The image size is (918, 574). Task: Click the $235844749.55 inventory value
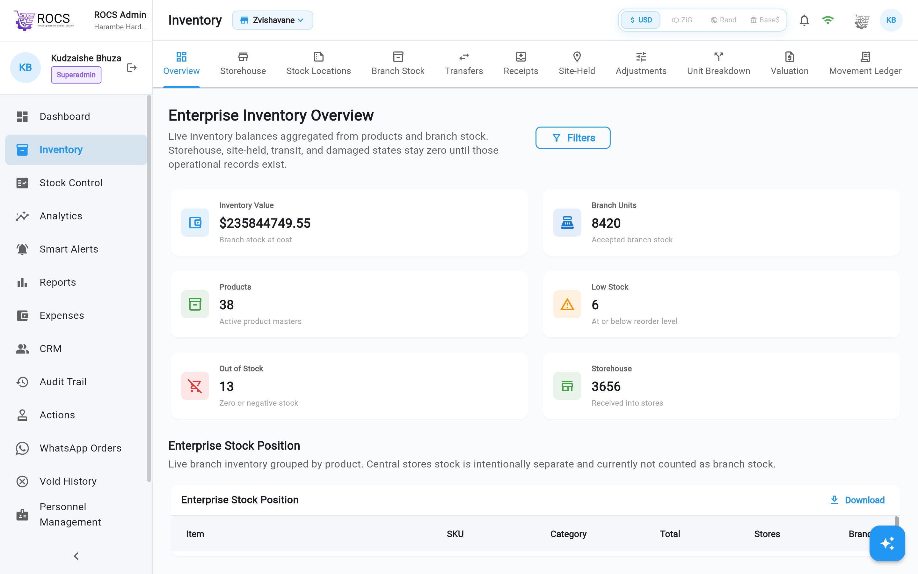pyautogui.click(x=265, y=223)
